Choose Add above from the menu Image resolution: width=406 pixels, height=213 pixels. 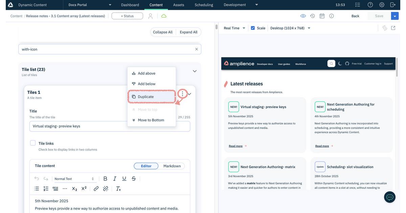152,73
